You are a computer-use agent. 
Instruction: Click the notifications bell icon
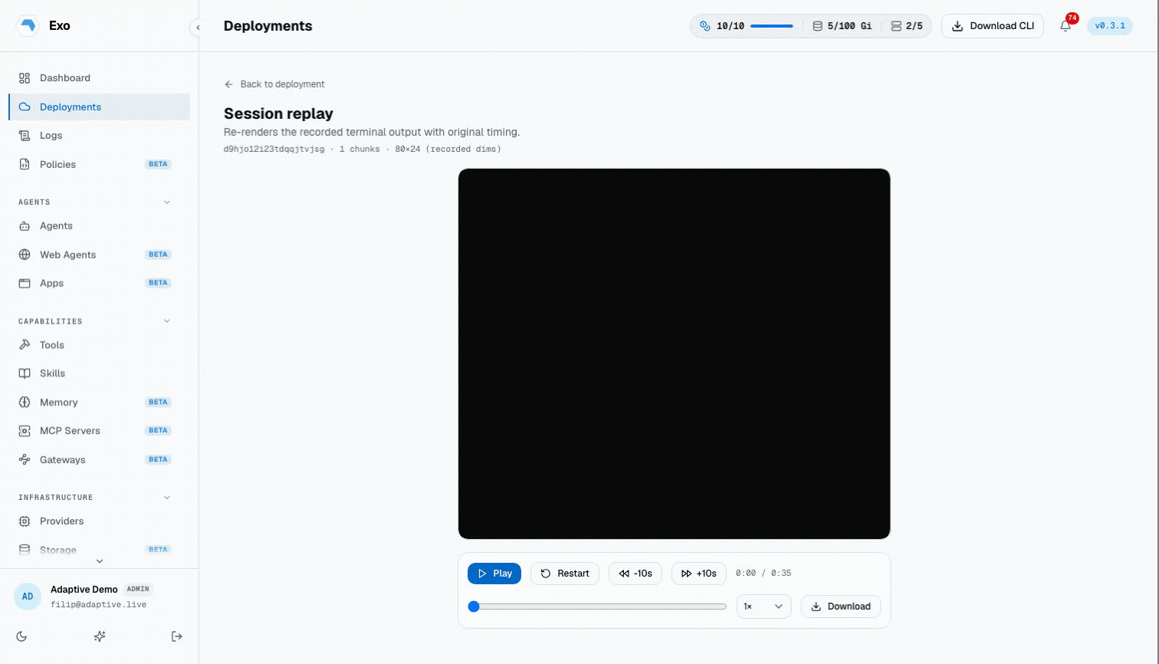[1065, 26]
